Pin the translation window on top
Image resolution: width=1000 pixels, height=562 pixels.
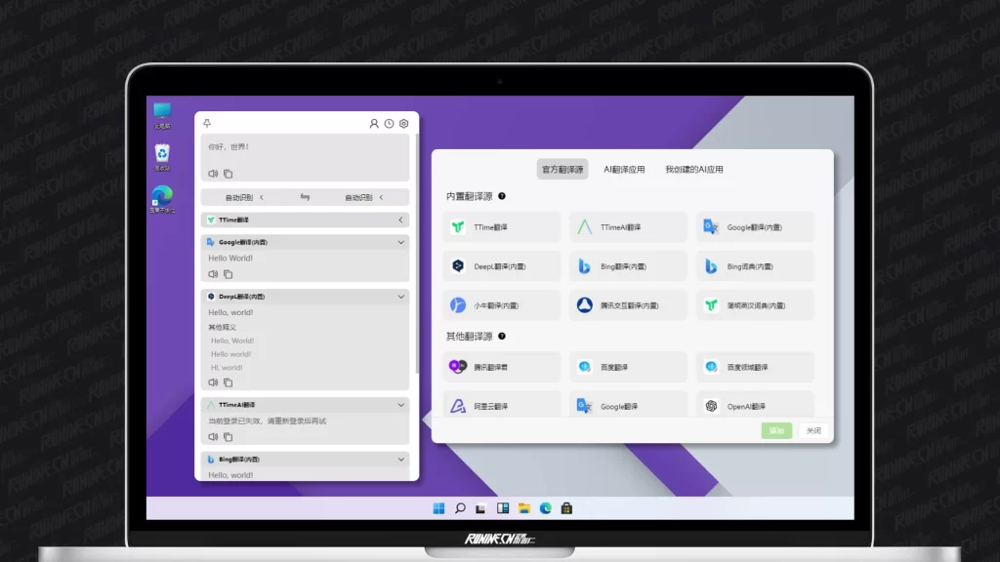tap(207, 124)
